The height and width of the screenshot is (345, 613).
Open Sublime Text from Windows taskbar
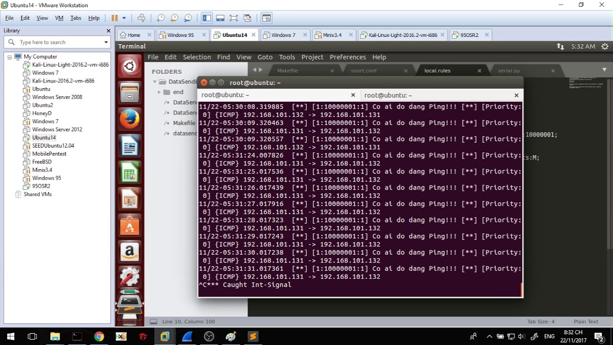[x=253, y=336]
